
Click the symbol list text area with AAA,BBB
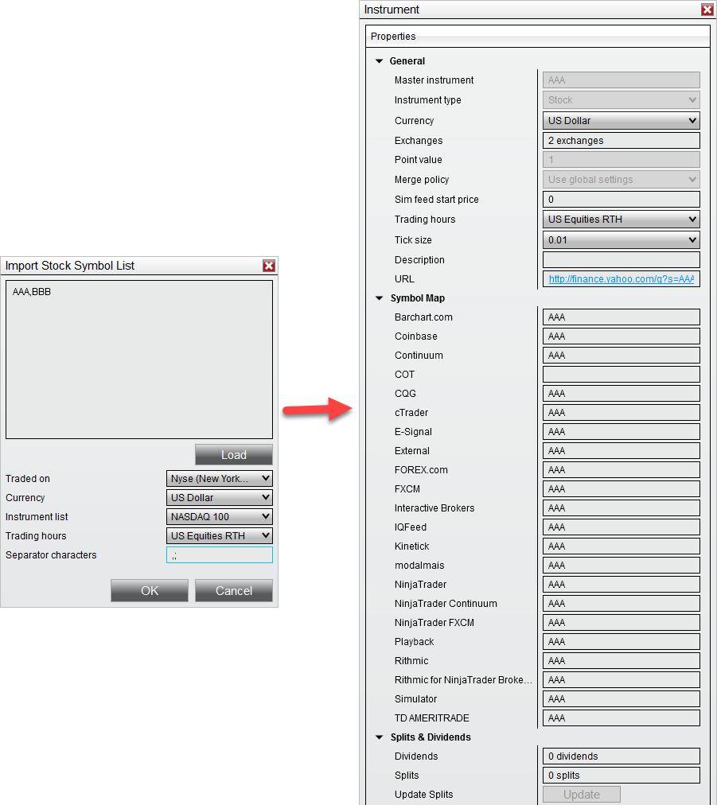pos(139,360)
